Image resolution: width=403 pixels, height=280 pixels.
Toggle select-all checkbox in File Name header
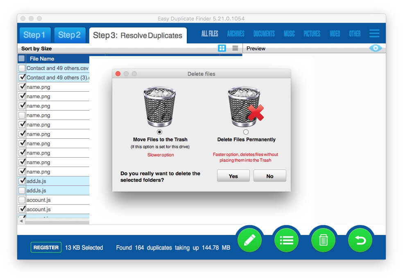[22, 59]
